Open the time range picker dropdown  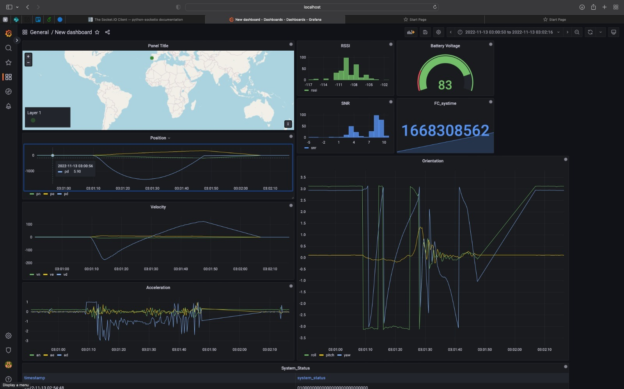click(x=509, y=32)
